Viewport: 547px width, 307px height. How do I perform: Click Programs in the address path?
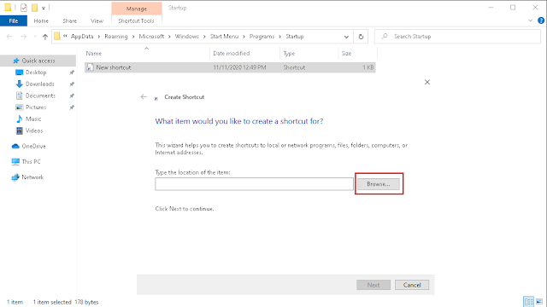click(x=262, y=36)
